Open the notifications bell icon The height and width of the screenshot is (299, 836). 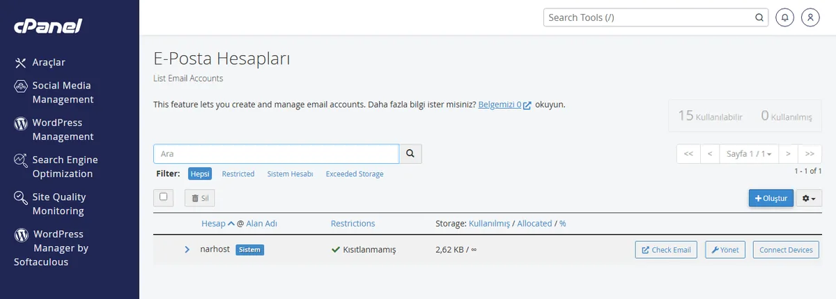click(785, 17)
